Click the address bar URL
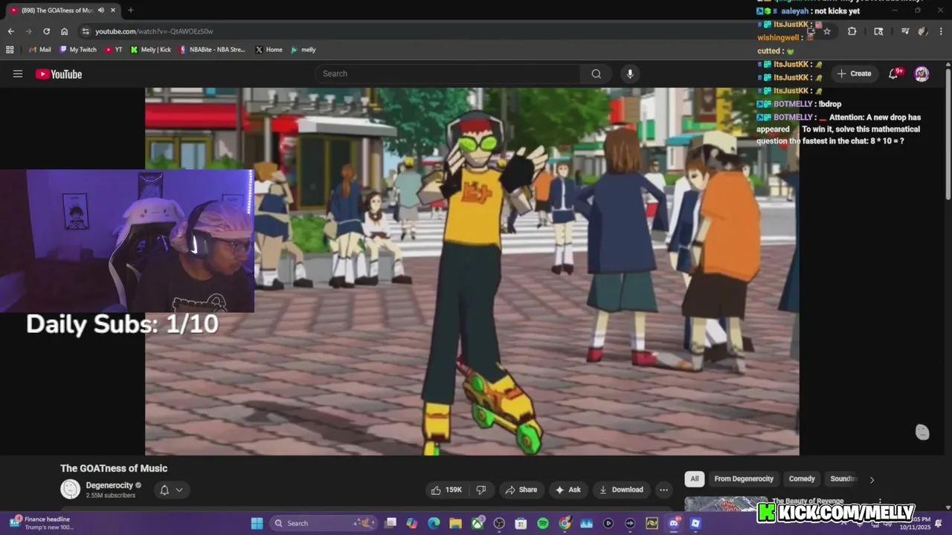Viewport: 952px width, 535px height. pyautogui.click(x=154, y=31)
